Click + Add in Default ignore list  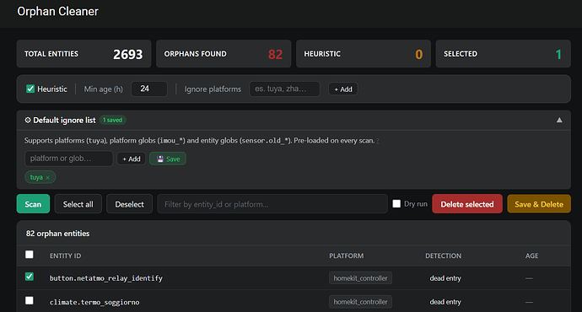[132, 159]
